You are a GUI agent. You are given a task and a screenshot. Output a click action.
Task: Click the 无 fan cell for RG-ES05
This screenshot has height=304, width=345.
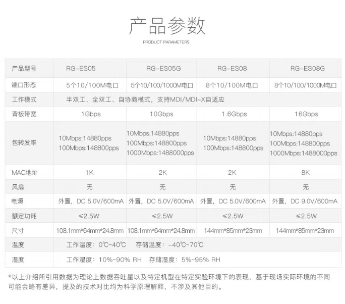point(89,187)
